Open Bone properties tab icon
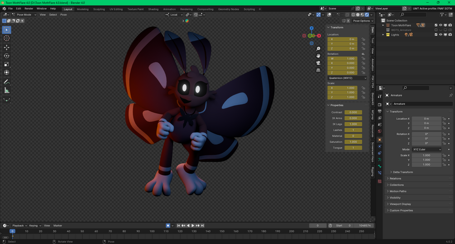 (379, 166)
